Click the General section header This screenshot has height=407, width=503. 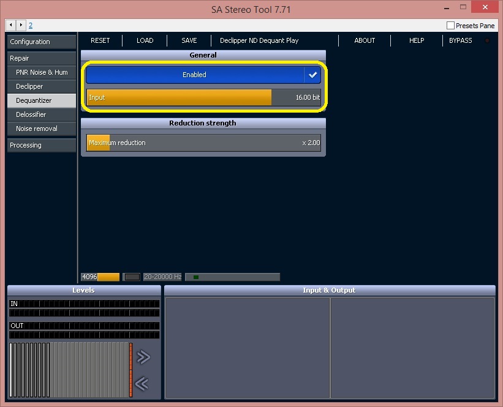203,55
